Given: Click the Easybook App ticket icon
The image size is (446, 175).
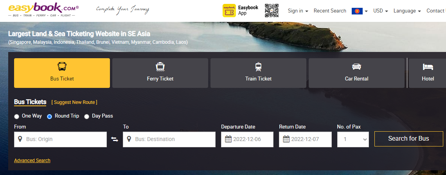Looking at the screenshot, I should [x=229, y=11].
